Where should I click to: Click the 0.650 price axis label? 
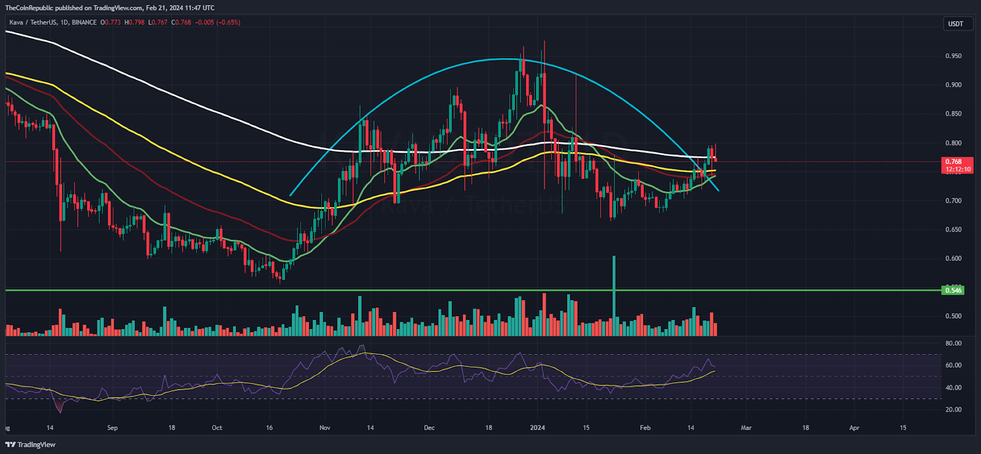tap(953, 229)
